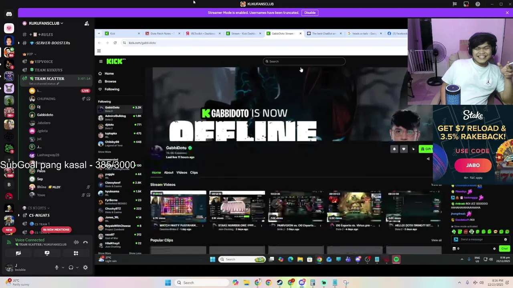The width and height of the screenshot is (513, 288).
Task: Collapse the VIP category
Action: click(x=30, y=54)
